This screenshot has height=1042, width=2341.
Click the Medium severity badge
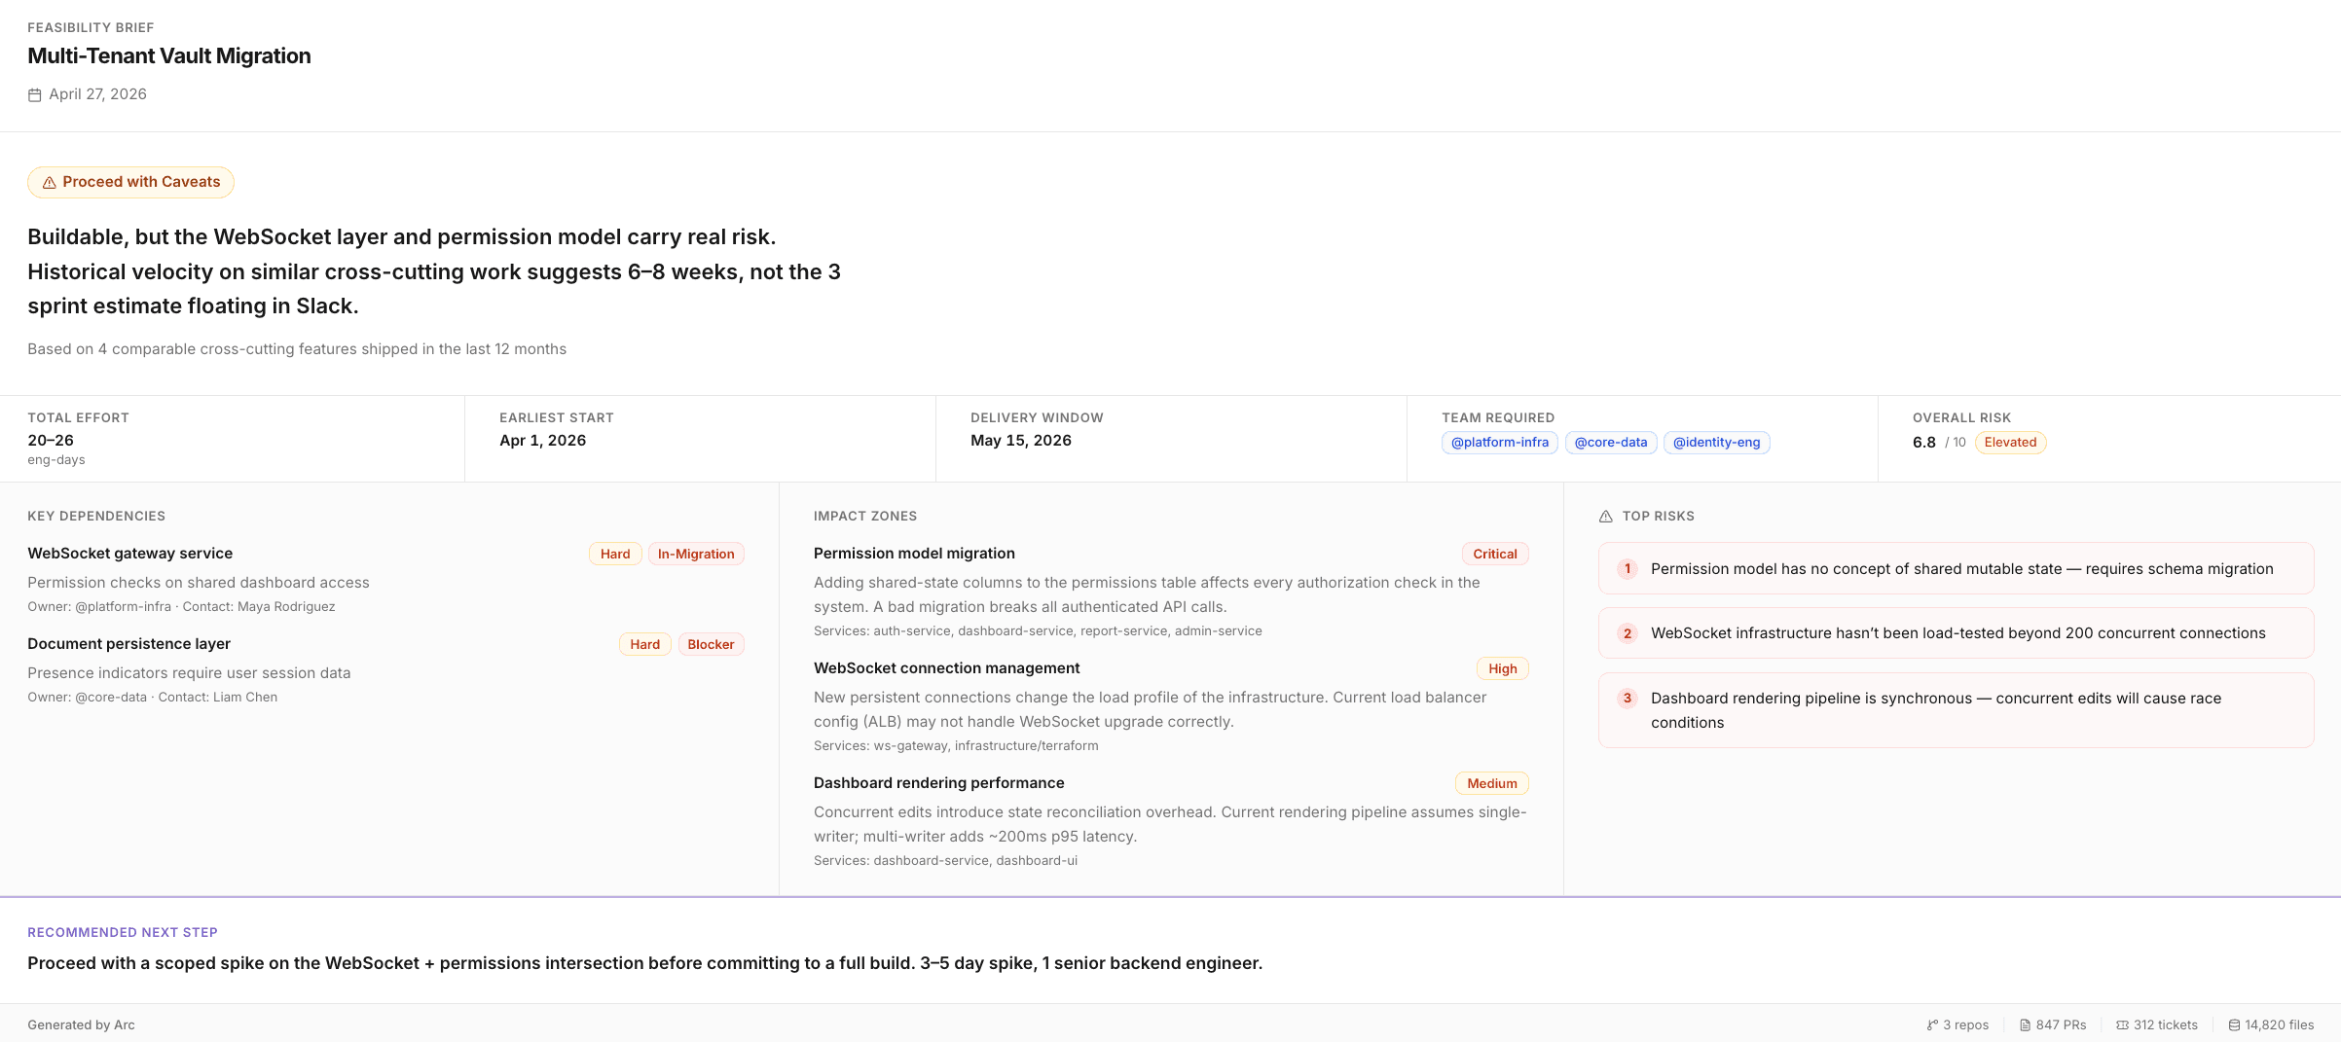1492,784
